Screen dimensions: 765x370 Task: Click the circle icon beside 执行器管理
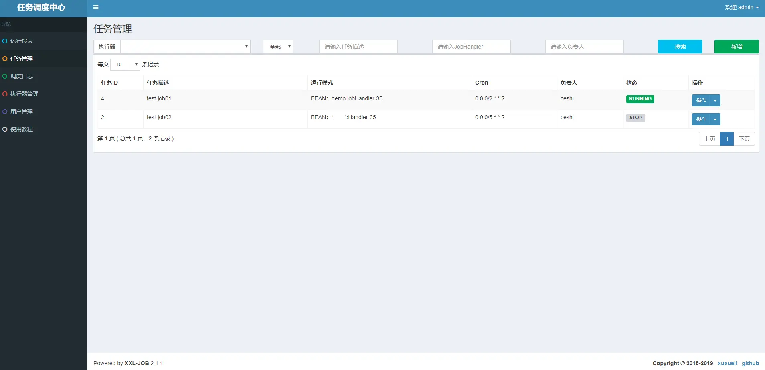(5, 94)
